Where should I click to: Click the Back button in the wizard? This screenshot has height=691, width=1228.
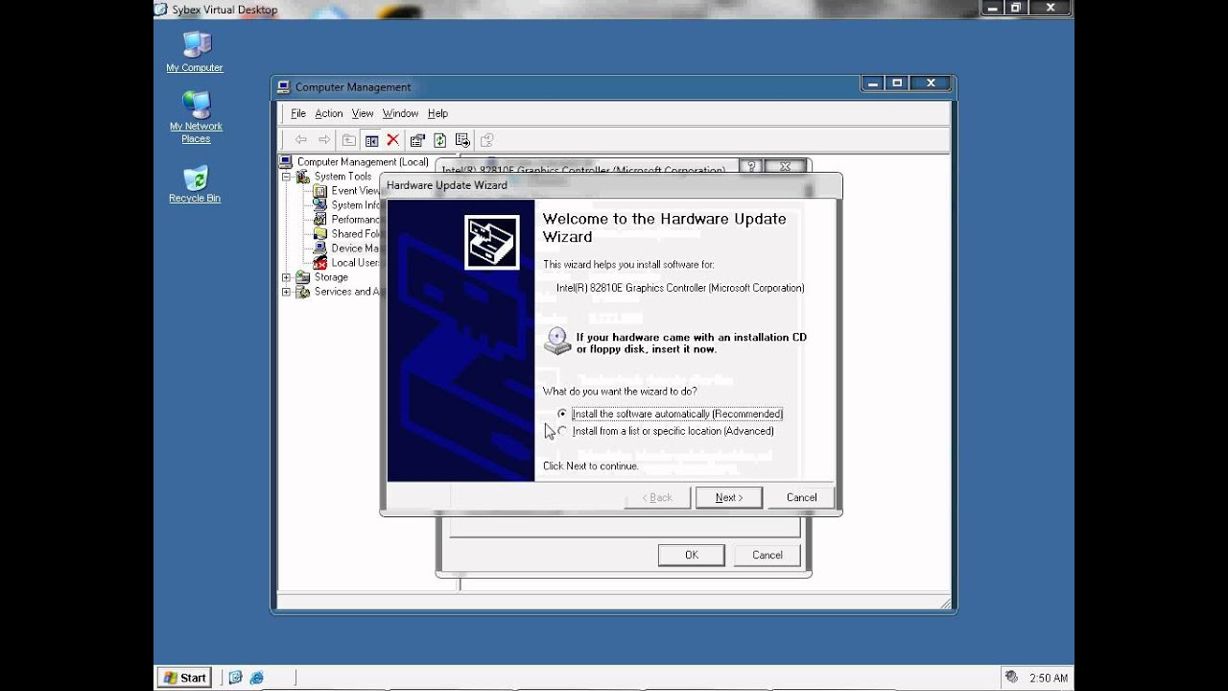pyautogui.click(x=656, y=497)
